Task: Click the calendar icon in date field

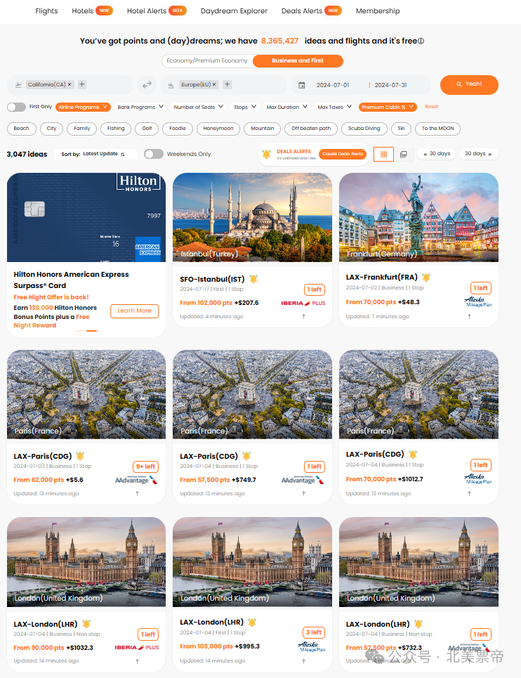Action: pos(302,85)
